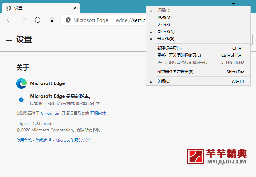This screenshot has height=177, width=256.
Task: Select 最大化(X) menu entry
Action: tap(198, 39)
